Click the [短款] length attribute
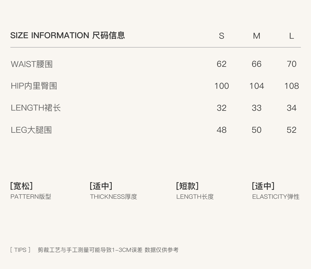This screenshot has width=311, height=269. (x=187, y=186)
